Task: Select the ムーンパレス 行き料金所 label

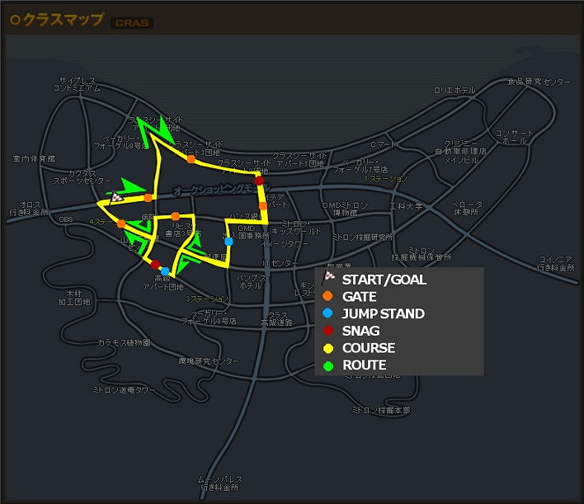Action: (x=219, y=483)
